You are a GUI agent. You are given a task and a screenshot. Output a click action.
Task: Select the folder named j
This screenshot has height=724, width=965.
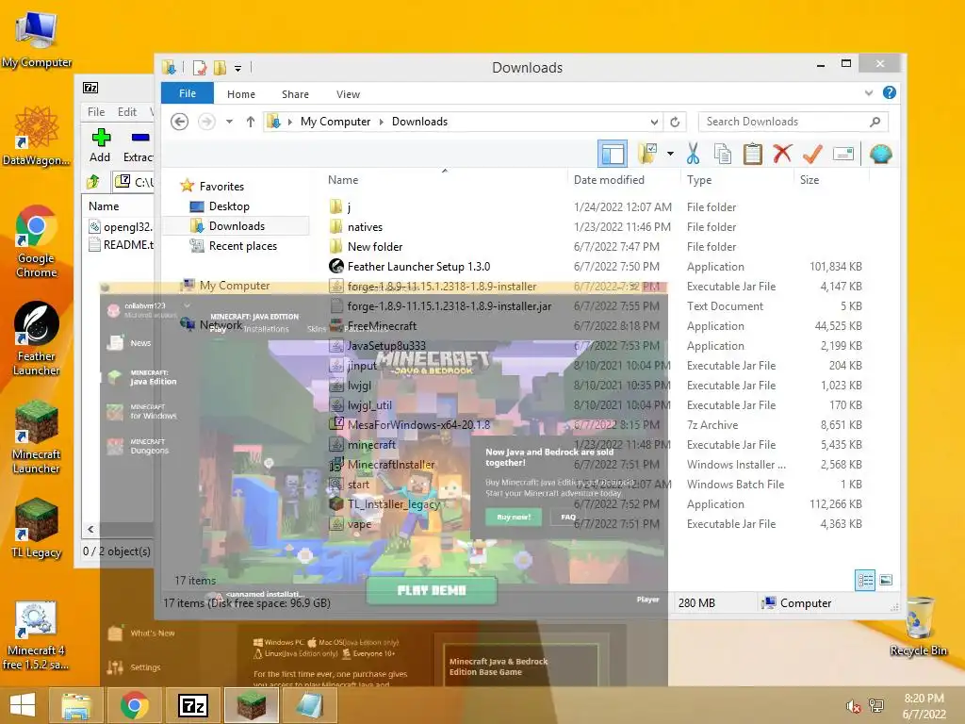[x=349, y=207]
